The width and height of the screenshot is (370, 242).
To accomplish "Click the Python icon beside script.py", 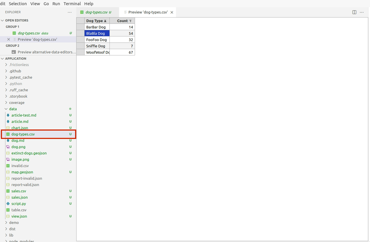I will click(8, 204).
